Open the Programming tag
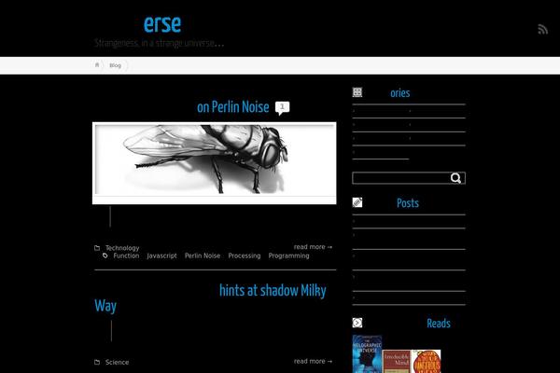This screenshot has width=560, height=373. pyautogui.click(x=289, y=256)
